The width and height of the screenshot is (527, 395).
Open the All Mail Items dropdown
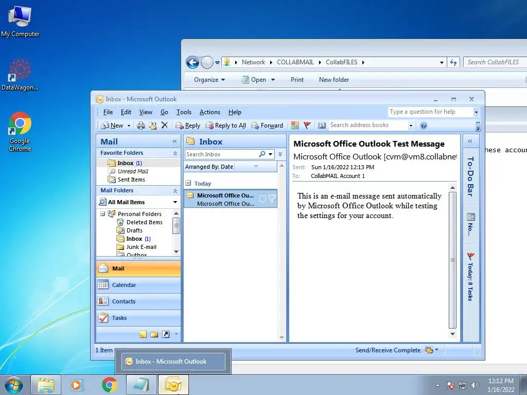tap(175, 202)
